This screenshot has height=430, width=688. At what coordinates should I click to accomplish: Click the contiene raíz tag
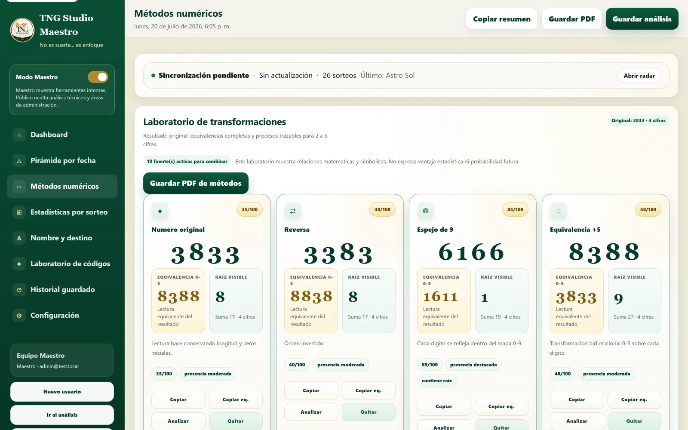pos(437,381)
